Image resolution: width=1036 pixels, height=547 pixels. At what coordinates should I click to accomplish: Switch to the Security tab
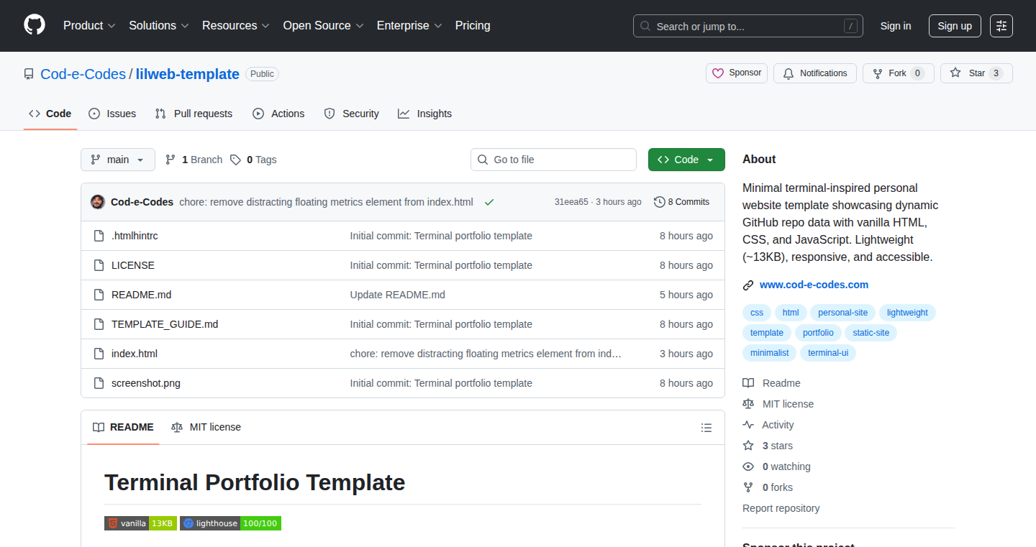351,114
